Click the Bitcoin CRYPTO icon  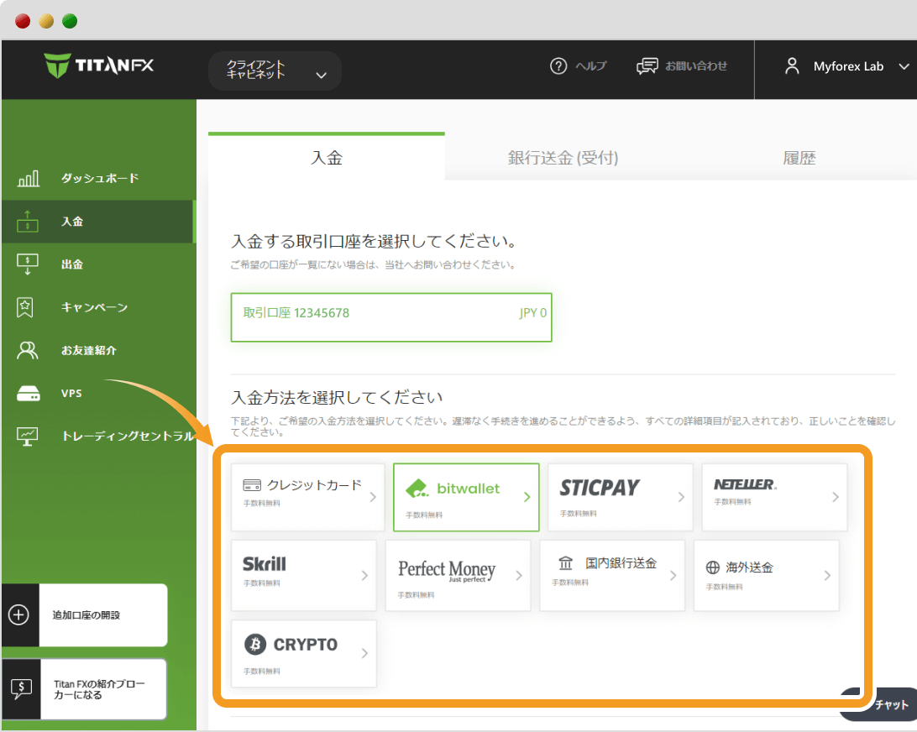tap(255, 645)
